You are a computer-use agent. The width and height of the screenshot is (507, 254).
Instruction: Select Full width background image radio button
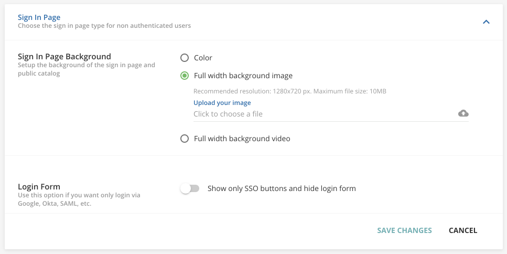point(185,76)
